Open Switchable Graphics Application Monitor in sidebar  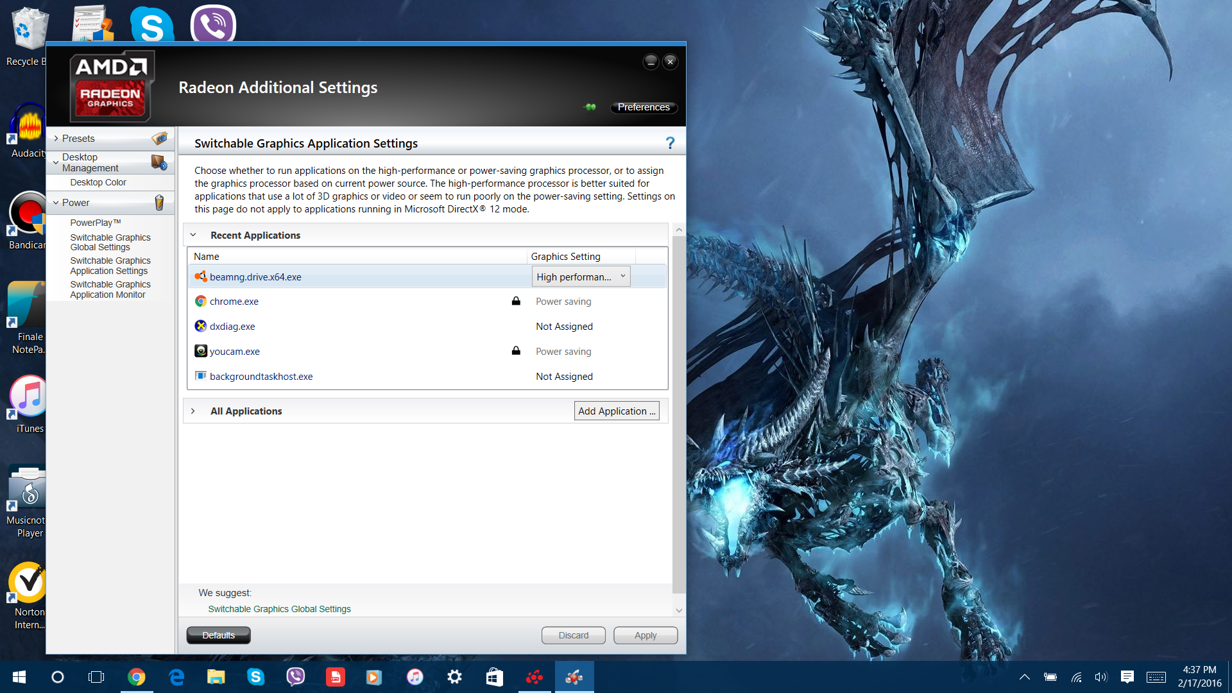click(x=110, y=289)
